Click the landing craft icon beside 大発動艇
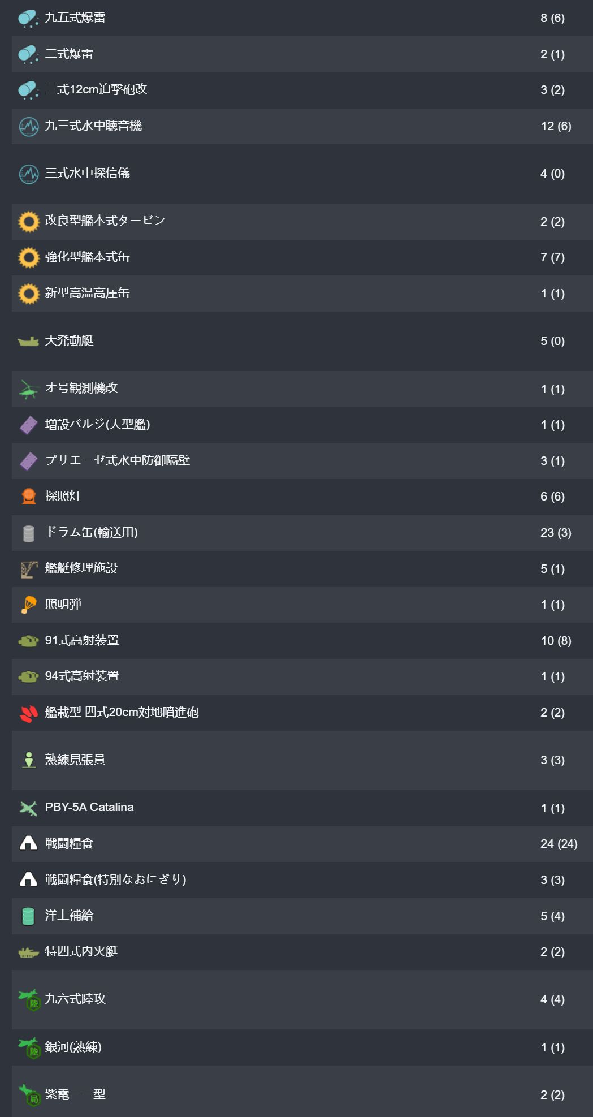The image size is (593, 1117). click(x=28, y=341)
